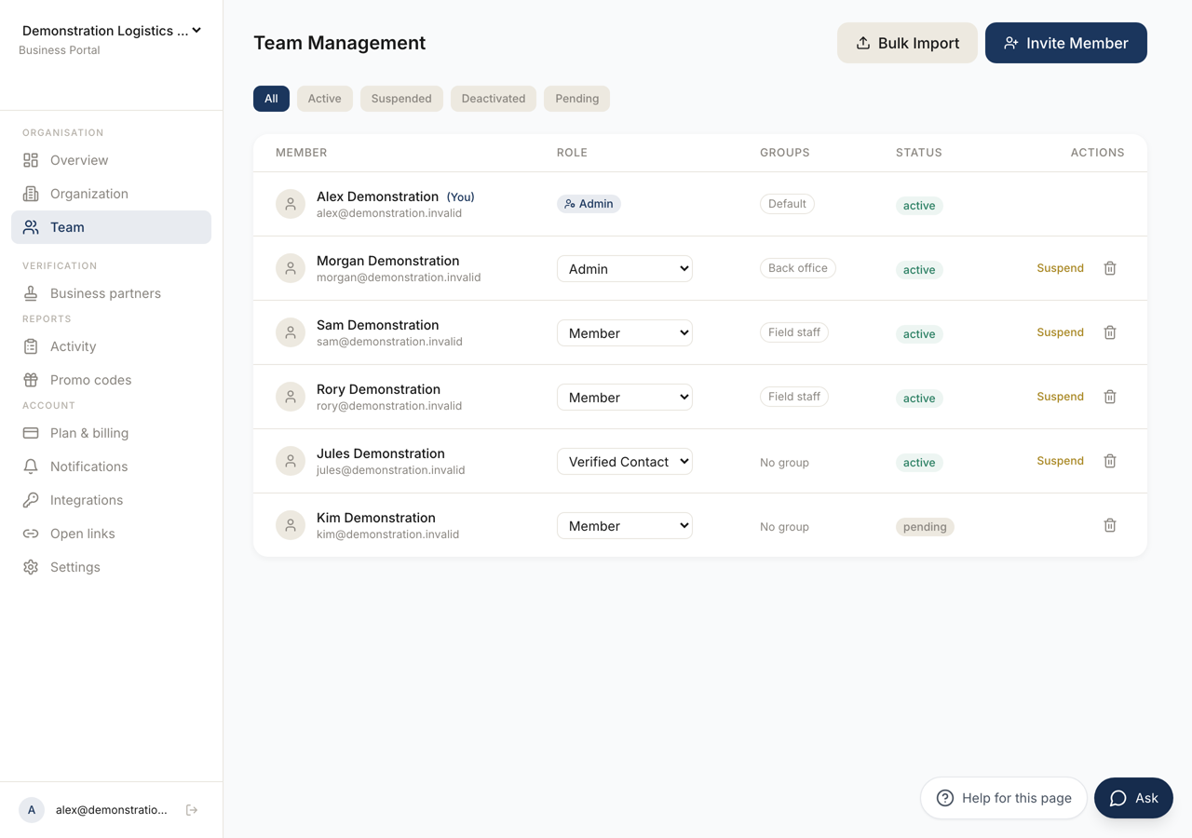Open Jules' Verified Contact role dropdown
Viewport: 1192px width, 838px height.
(x=625, y=461)
